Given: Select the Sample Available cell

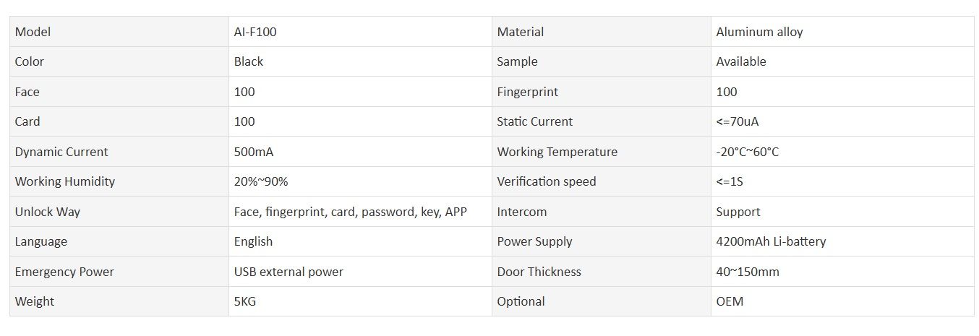Looking at the screenshot, I should (x=842, y=61).
